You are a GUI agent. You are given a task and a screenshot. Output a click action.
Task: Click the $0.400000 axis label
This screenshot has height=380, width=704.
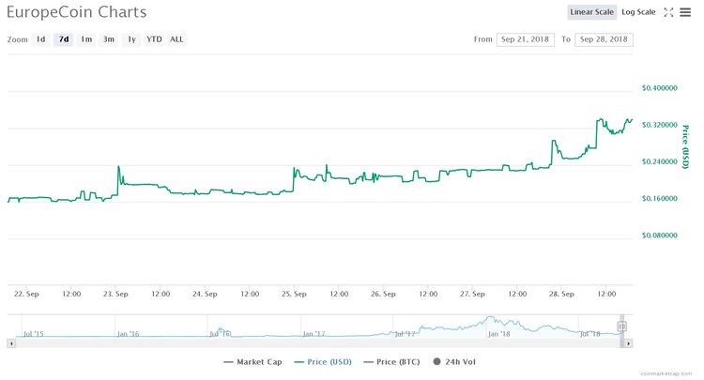660,88
